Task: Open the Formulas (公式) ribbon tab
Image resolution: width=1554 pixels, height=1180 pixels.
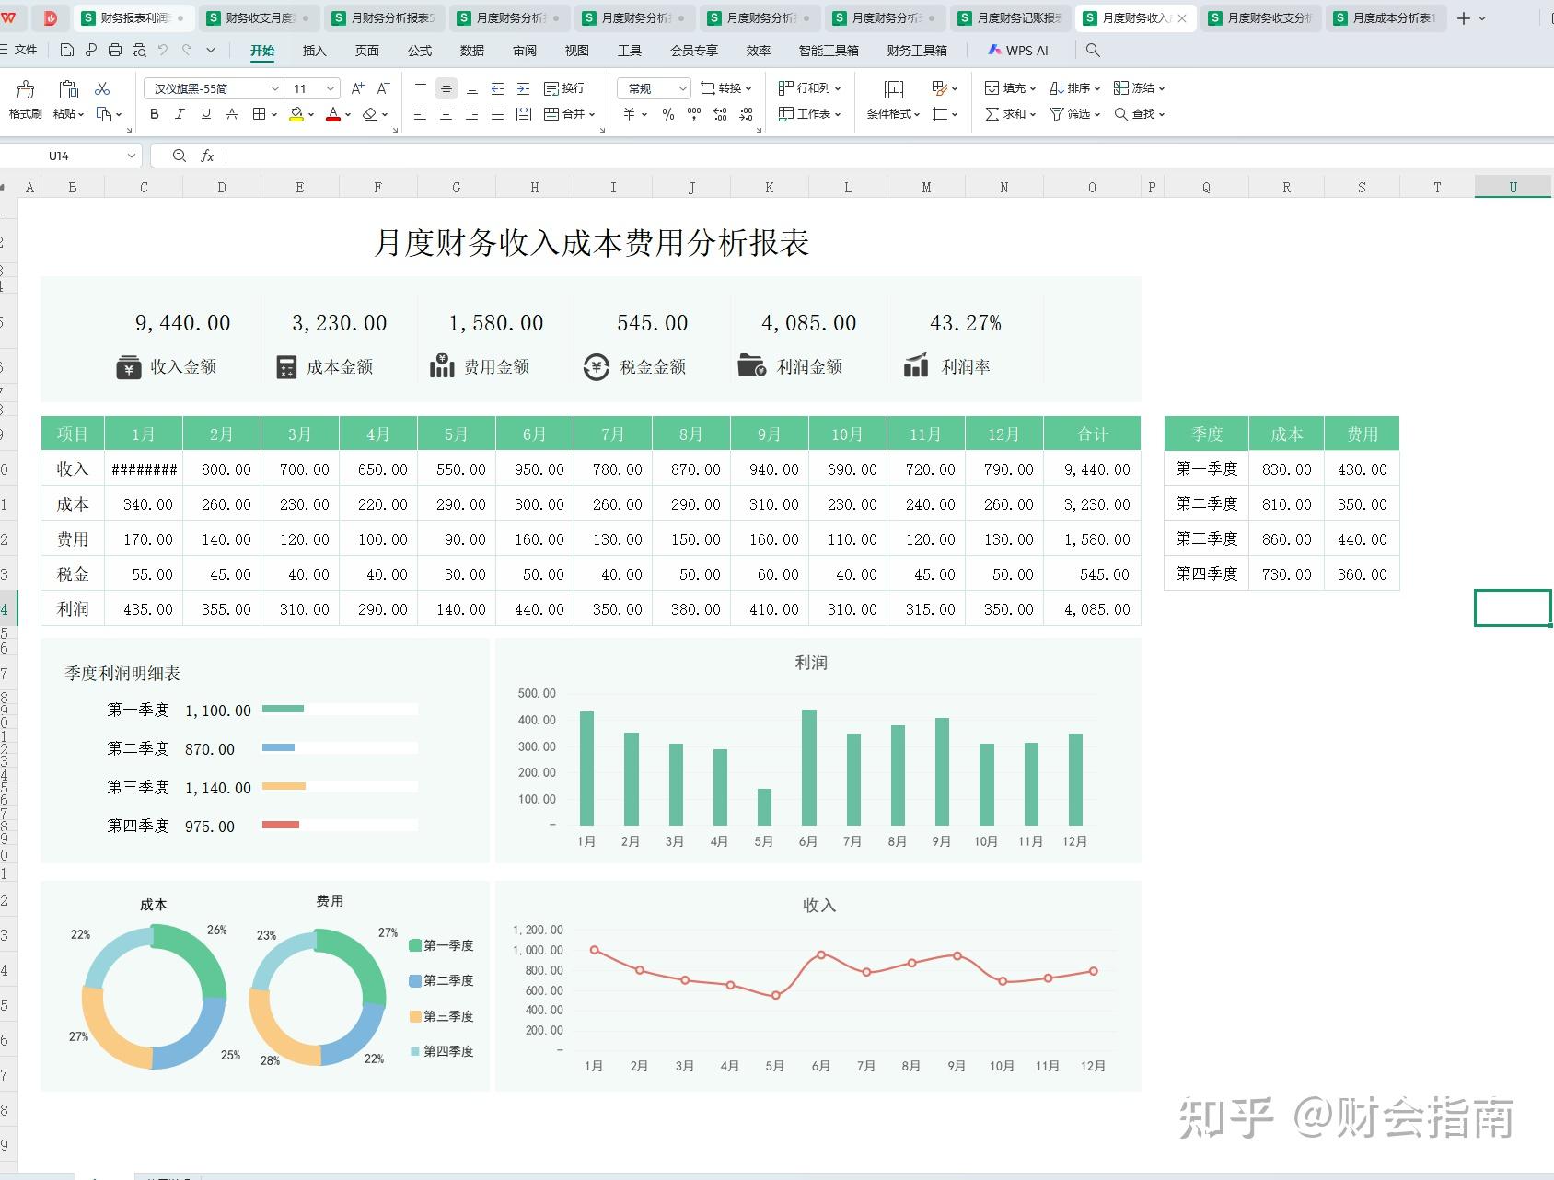Action: click(x=420, y=51)
